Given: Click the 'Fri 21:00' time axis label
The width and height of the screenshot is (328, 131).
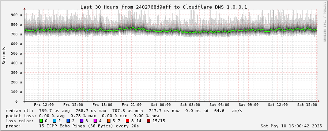Looking at the screenshot, I should click(x=132, y=105).
